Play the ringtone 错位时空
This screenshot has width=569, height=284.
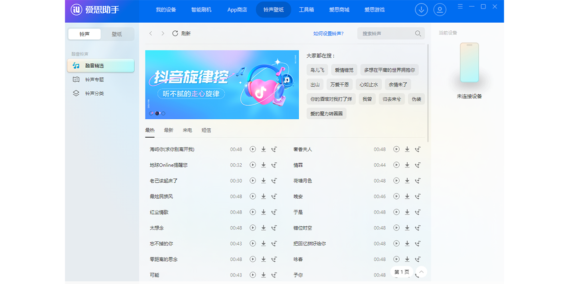(396, 228)
